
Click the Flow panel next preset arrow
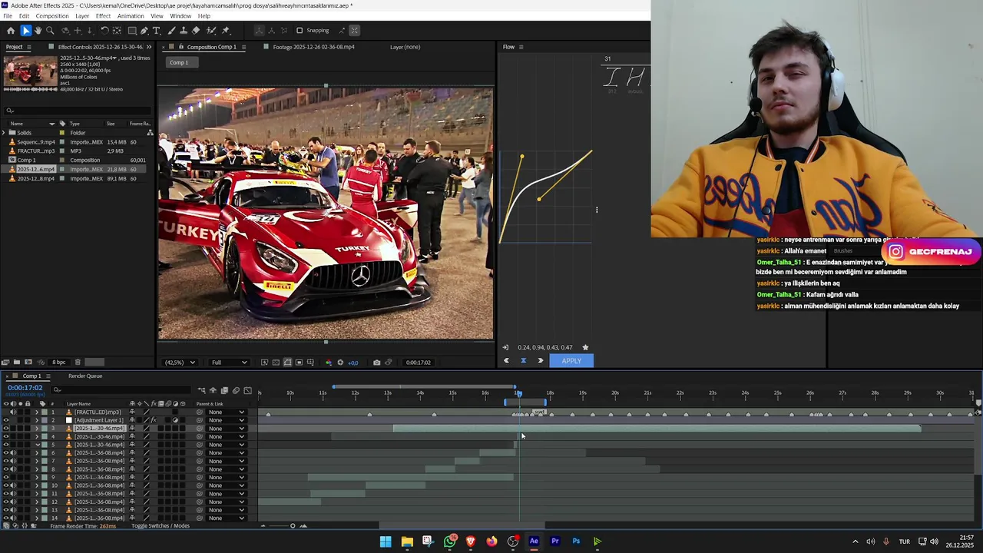[x=540, y=360]
